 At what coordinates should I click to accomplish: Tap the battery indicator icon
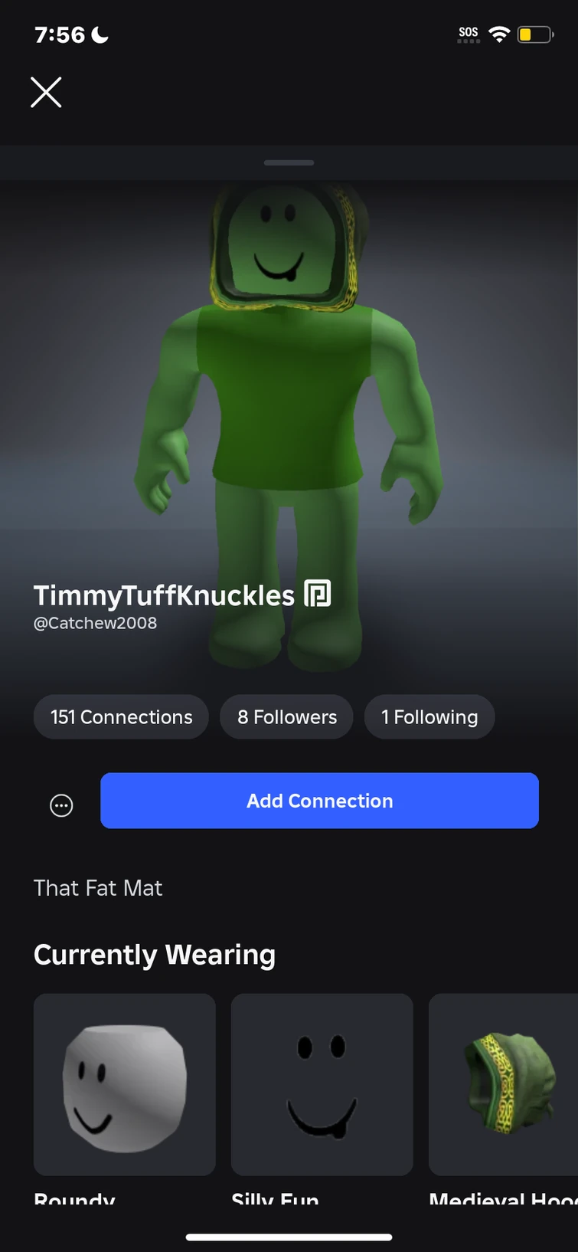[x=535, y=34]
